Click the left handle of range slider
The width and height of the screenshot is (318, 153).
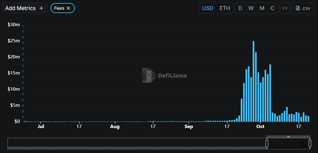267,144
